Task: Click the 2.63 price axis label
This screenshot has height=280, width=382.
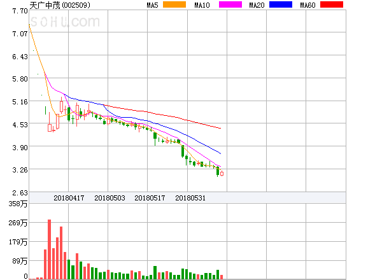Action: tap(20, 193)
